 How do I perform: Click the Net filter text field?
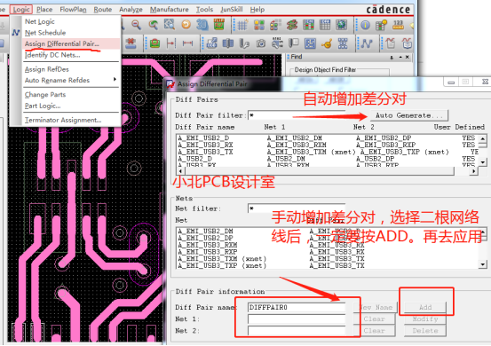297,208
